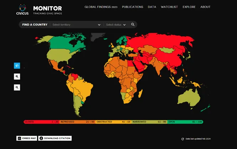Zoom out on the map
Screen dimensions: 237x149
17,87
